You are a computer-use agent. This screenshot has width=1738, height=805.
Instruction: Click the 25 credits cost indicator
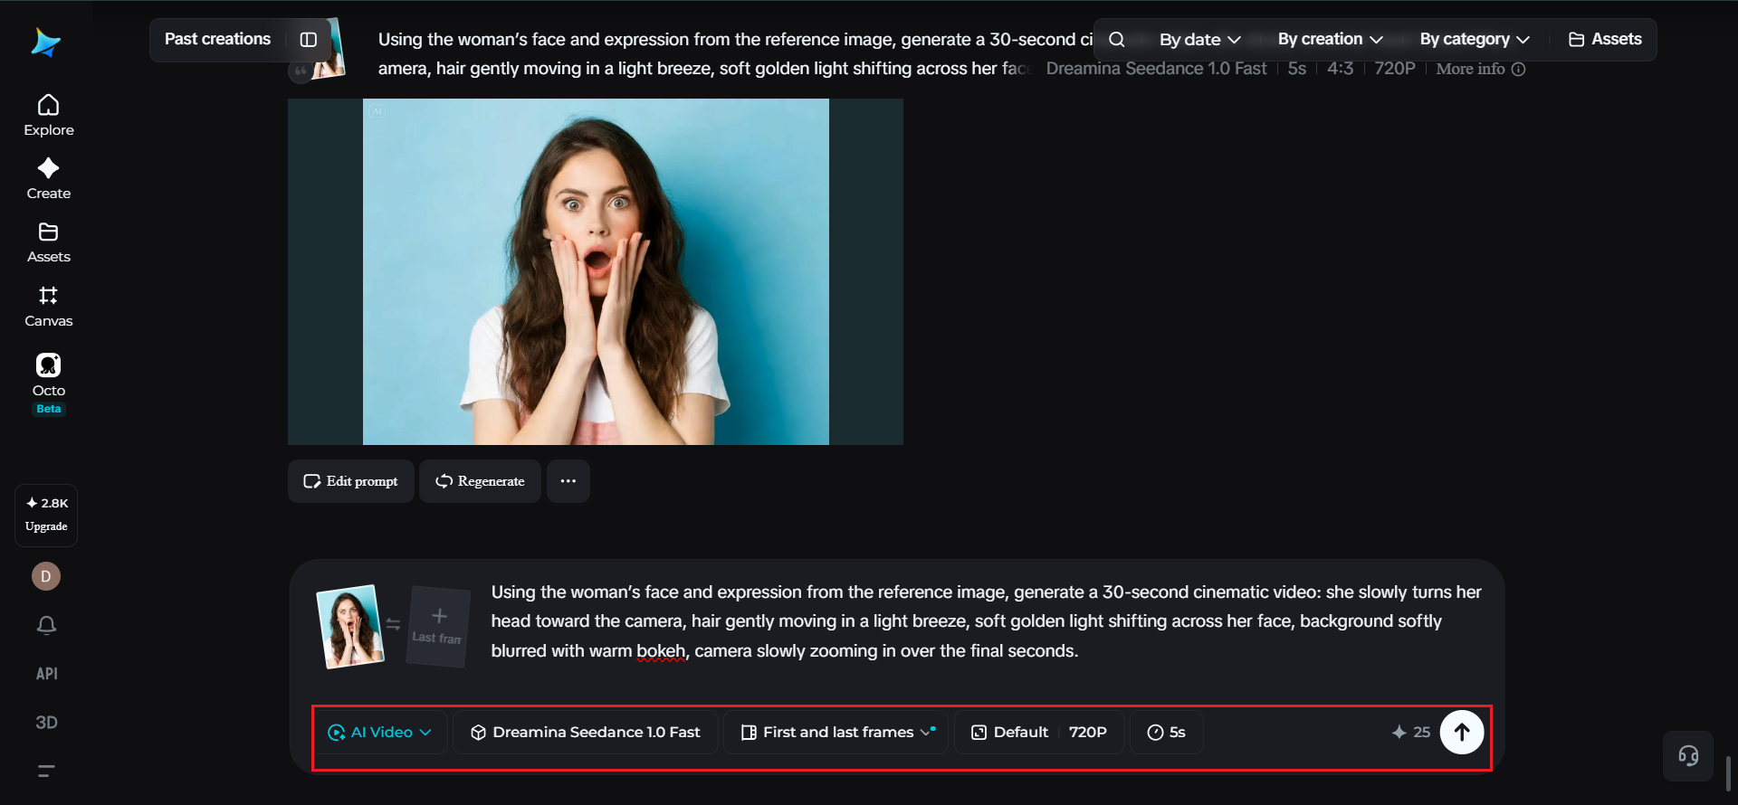pos(1411,733)
